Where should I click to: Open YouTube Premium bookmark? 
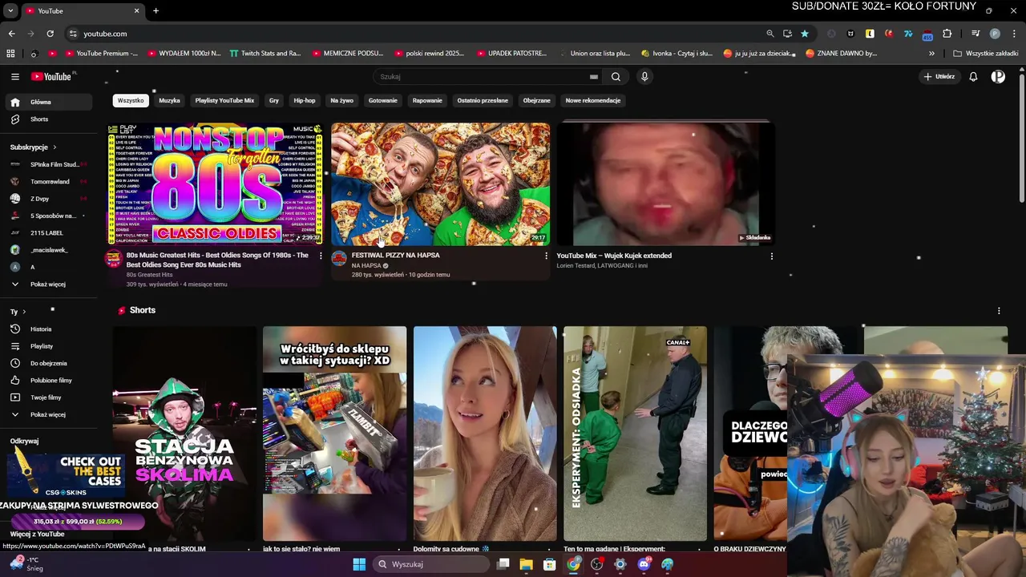click(101, 54)
